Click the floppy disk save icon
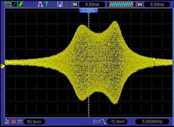Screen dimensions: 174x127 [x=60, y=4]
